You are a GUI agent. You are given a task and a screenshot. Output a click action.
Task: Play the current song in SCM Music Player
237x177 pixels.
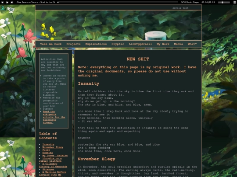7,2
